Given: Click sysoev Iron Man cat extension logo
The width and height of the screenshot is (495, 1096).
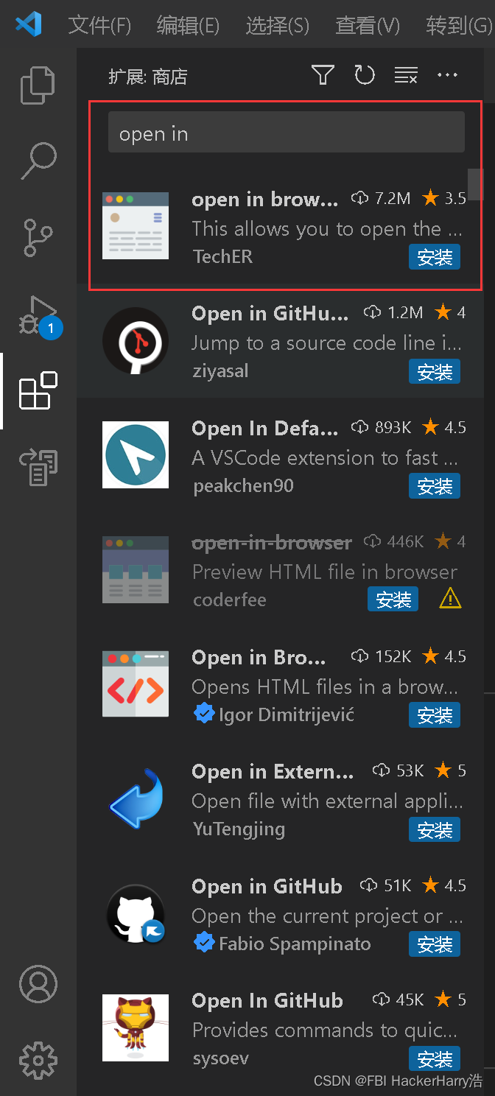Looking at the screenshot, I should point(136,1027).
